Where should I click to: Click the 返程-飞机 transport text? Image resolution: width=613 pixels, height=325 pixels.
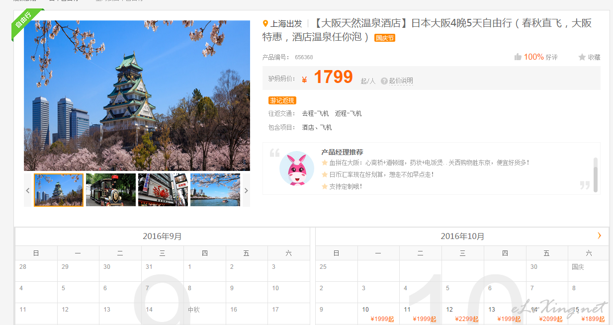[349, 114]
